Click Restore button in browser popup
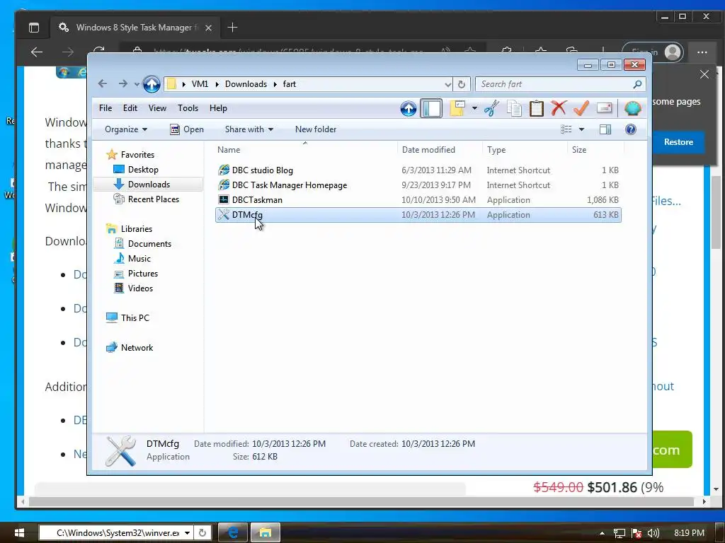The image size is (725, 543). [678, 141]
